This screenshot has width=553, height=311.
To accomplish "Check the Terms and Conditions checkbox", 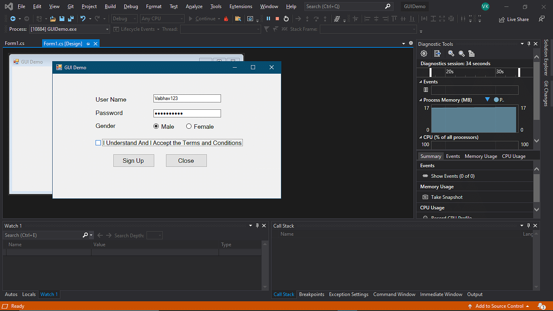I will click(98, 143).
